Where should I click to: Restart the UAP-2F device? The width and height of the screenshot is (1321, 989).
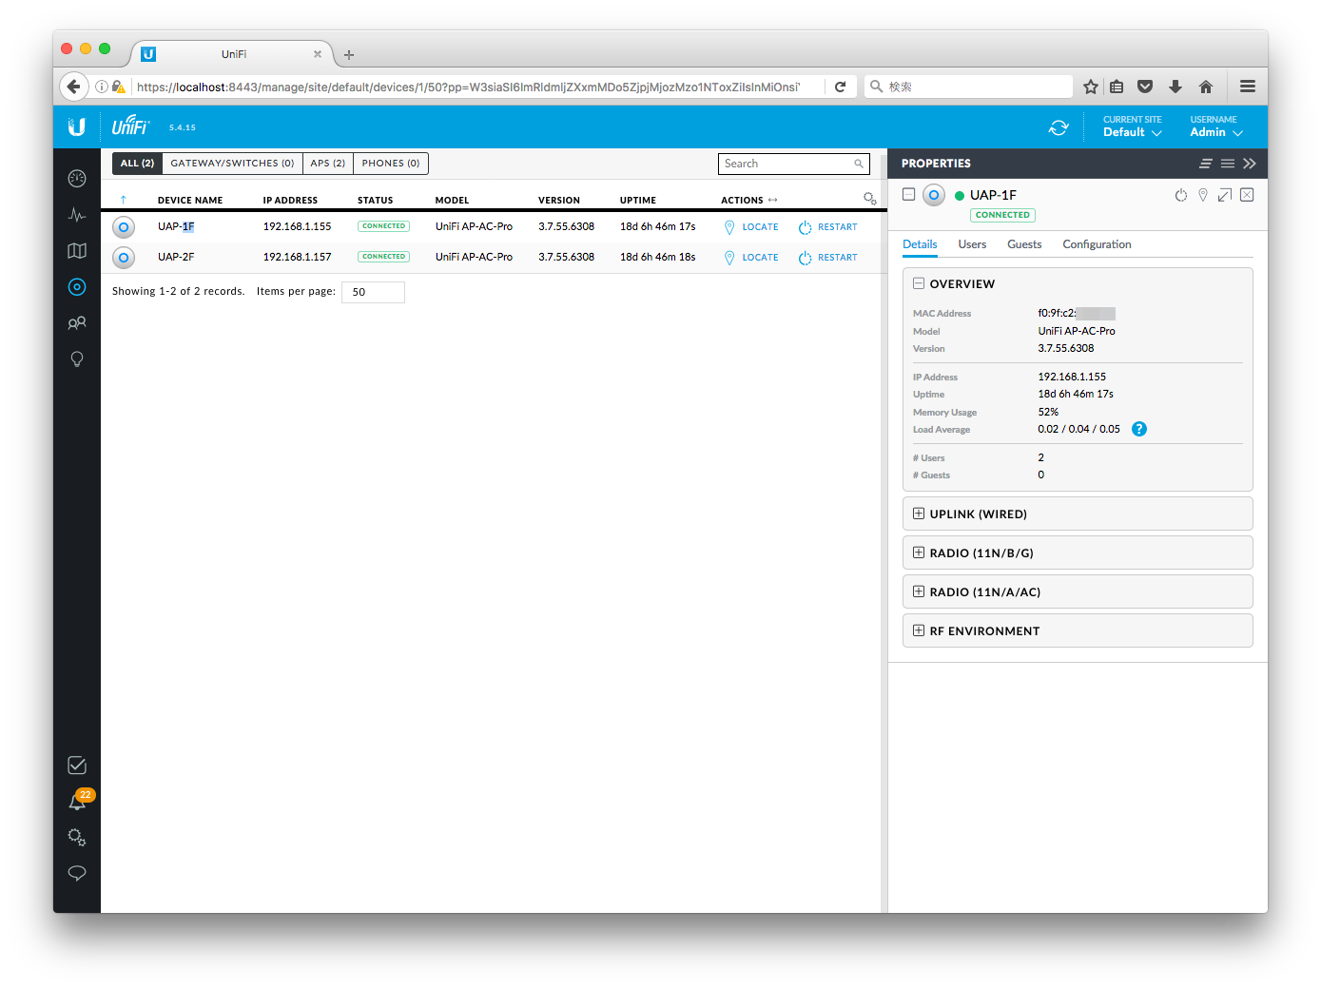(827, 258)
